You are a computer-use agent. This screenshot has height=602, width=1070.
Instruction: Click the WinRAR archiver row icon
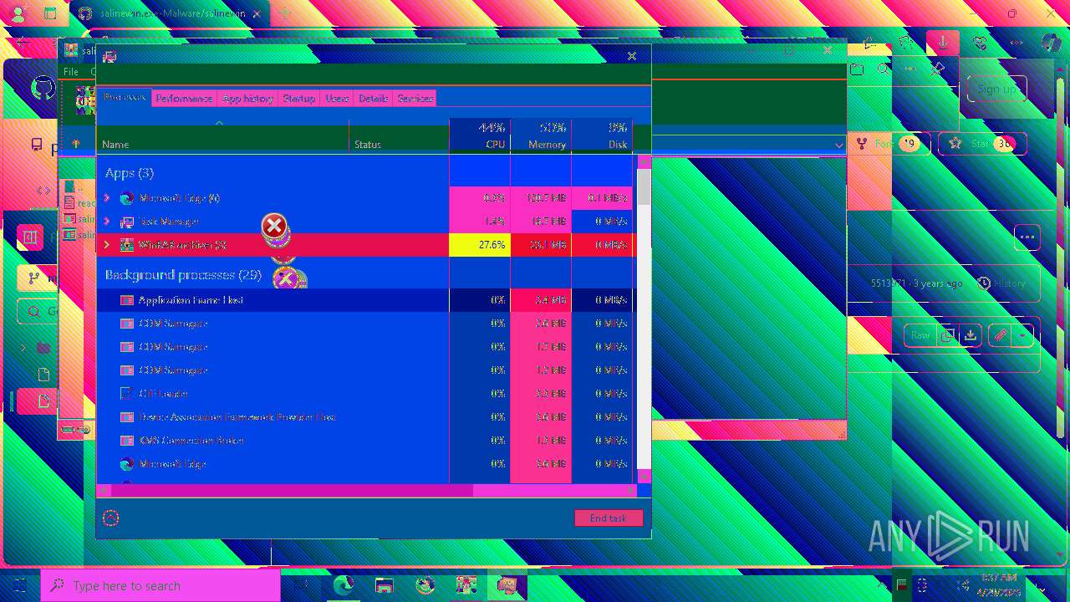click(126, 245)
